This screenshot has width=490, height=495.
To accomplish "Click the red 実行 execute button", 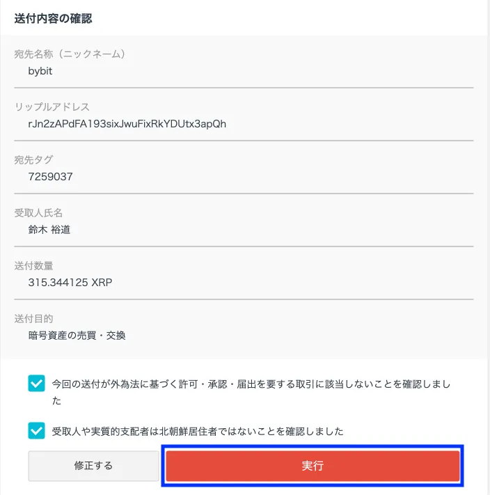I will pyautogui.click(x=313, y=466).
